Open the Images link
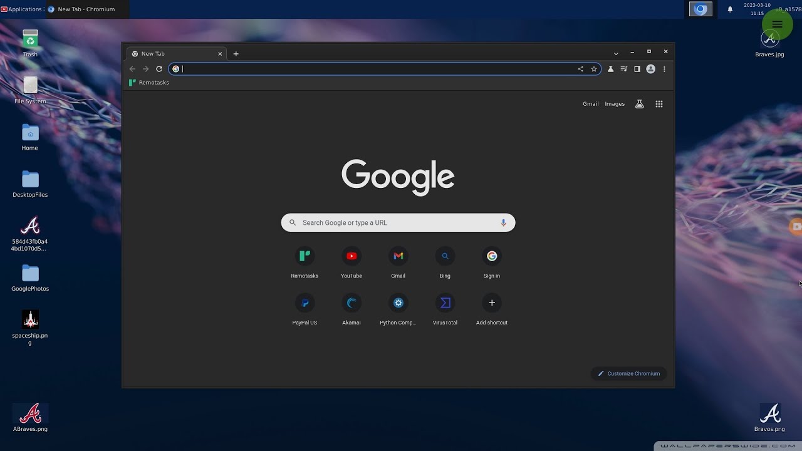Viewport: 802px width, 451px height. click(x=615, y=104)
